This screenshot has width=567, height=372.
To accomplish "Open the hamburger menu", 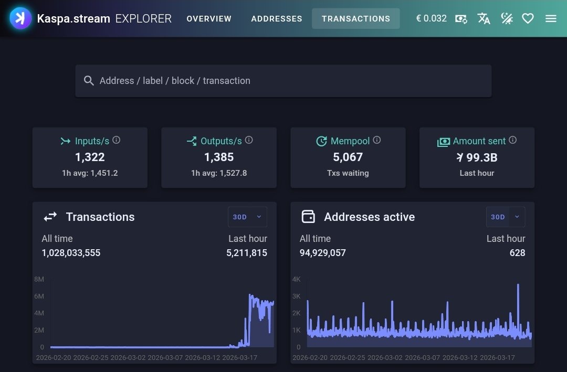I will click(551, 19).
